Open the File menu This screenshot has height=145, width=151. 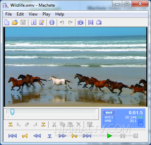[x=9, y=14]
